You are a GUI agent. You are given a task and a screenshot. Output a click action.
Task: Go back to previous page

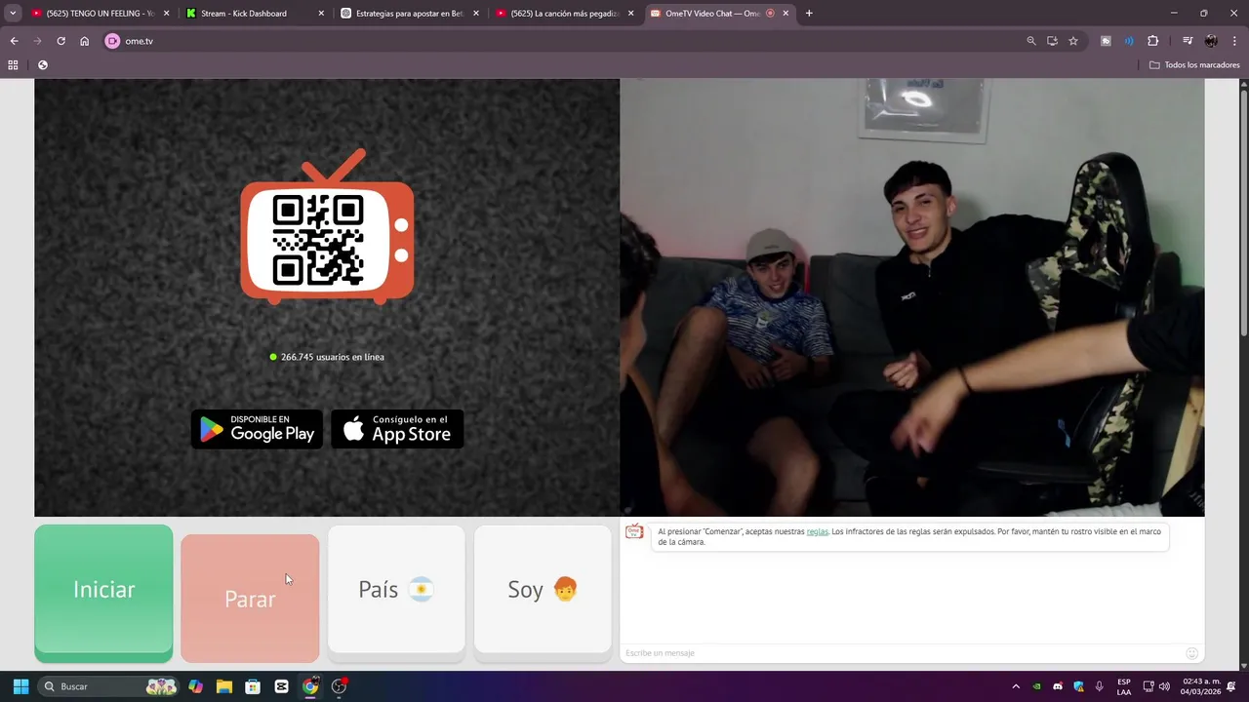pos(14,41)
